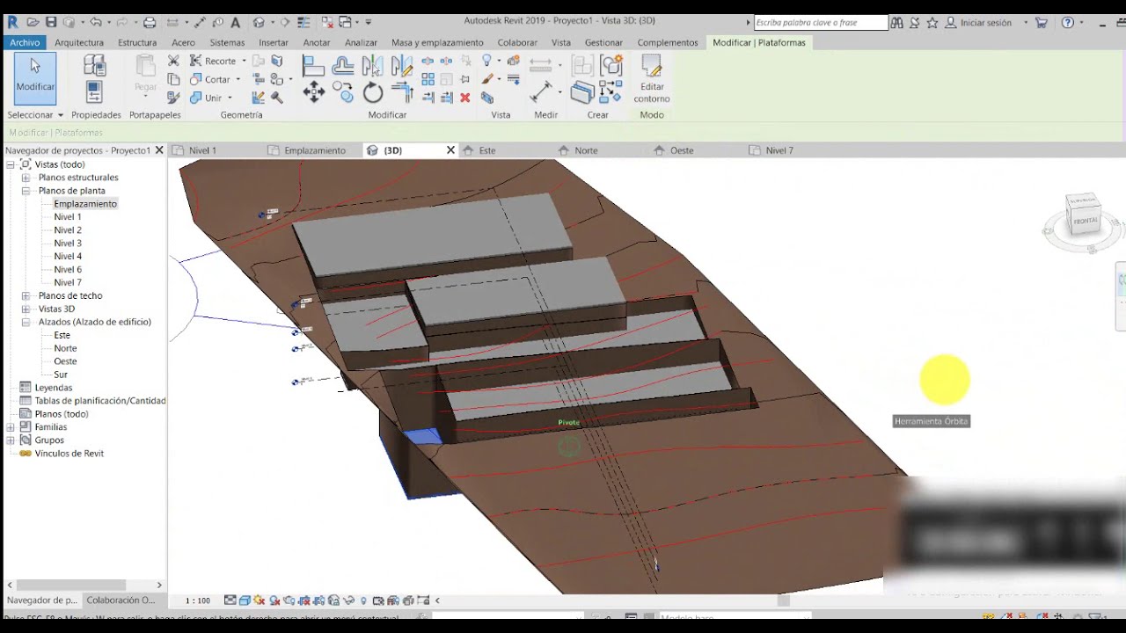
Task: Select the Offset (Desfase) tool
Action: click(343, 65)
